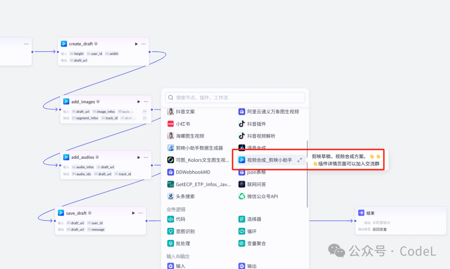Expand hidden output parameters on add_images

145,118
